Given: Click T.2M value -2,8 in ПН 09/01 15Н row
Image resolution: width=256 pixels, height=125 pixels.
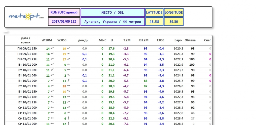Looking at the screenshot, I should (126, 48).
